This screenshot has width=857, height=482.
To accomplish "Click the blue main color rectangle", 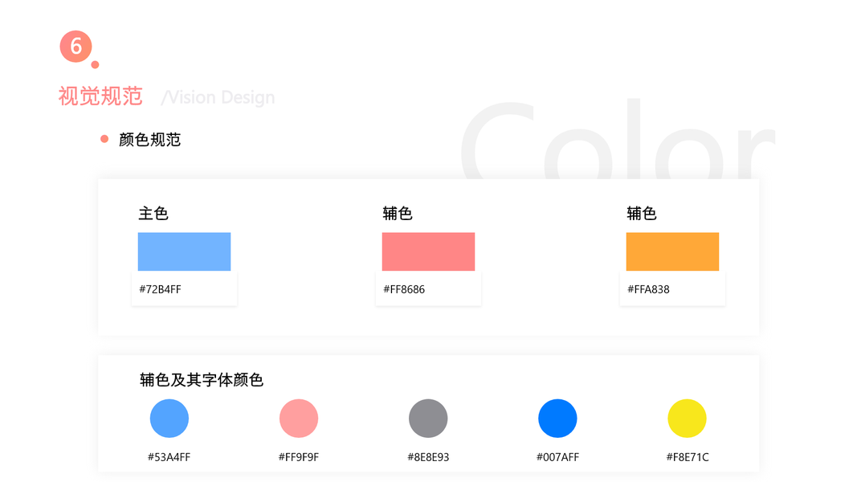I will coord(184,251).
